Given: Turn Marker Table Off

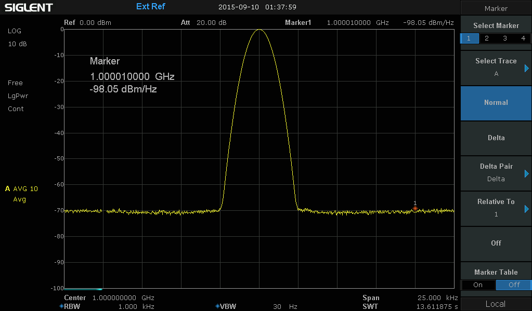Looking at the screenshot, I should [514, 285].
